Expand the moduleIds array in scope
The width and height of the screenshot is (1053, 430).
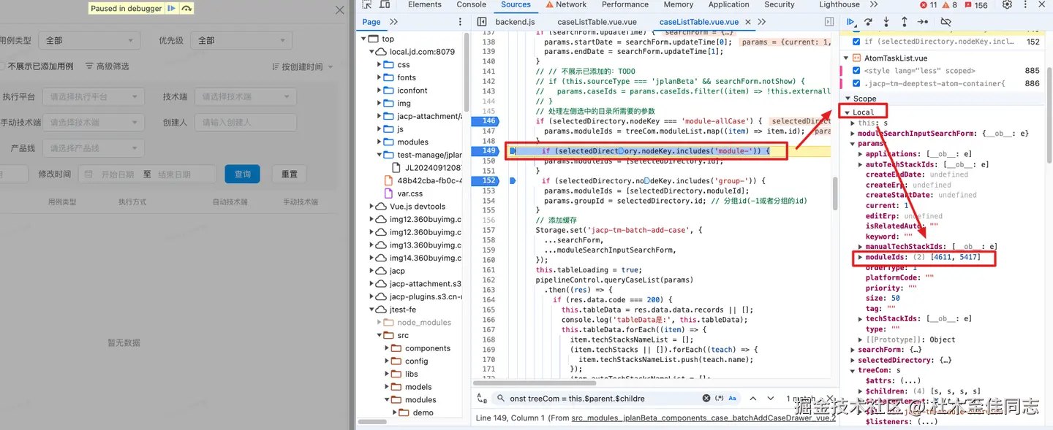pos(860,258)
